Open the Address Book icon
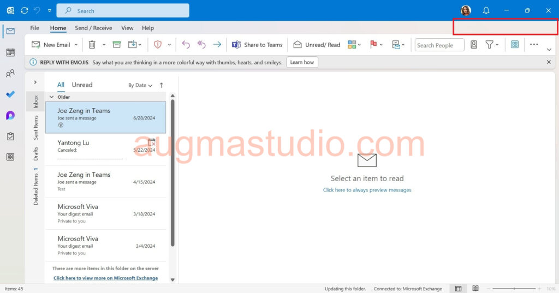 pos(474,45)
